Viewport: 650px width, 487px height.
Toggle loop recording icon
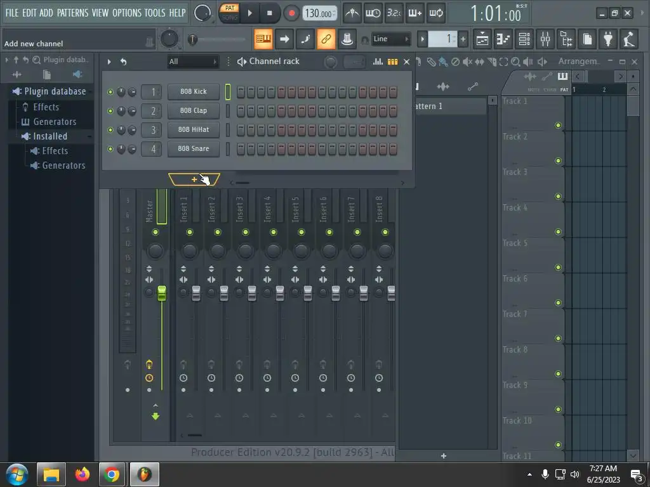pos(435,13)
